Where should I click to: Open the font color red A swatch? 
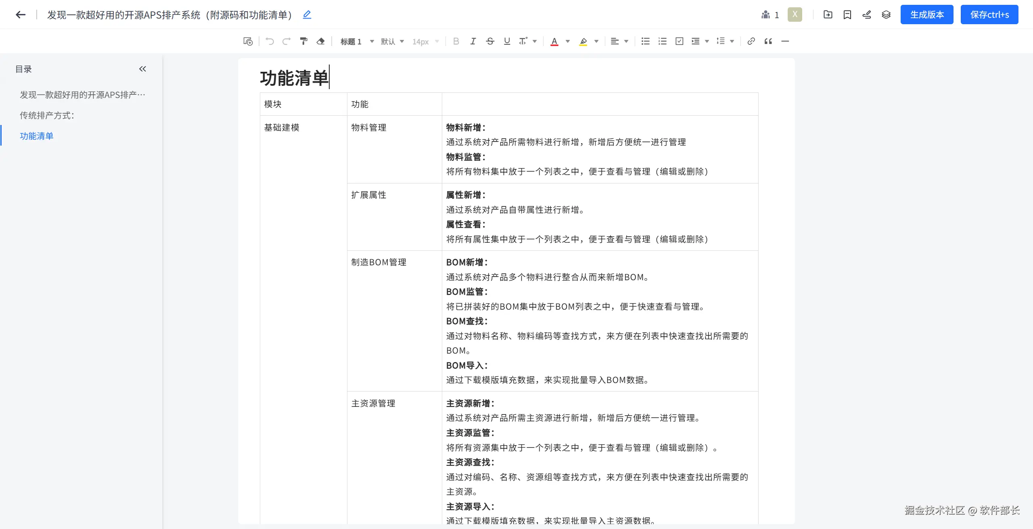tap(554, 41)
